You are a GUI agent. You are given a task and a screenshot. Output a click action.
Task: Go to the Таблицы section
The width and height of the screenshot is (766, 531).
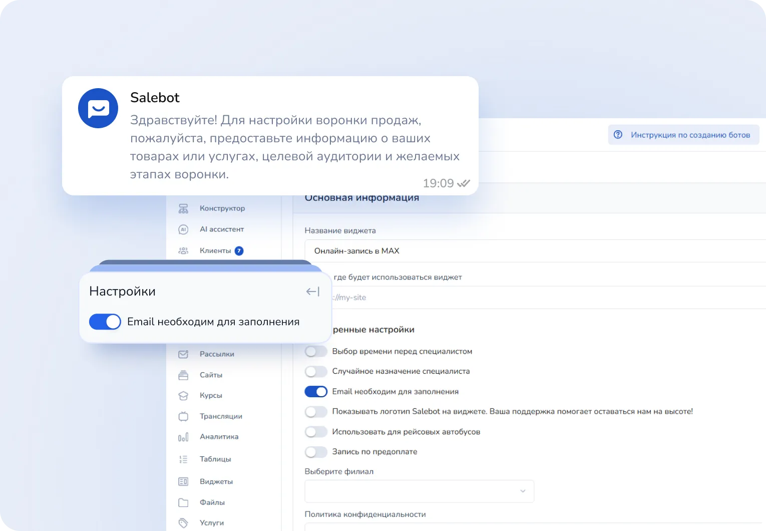[215, 459]
